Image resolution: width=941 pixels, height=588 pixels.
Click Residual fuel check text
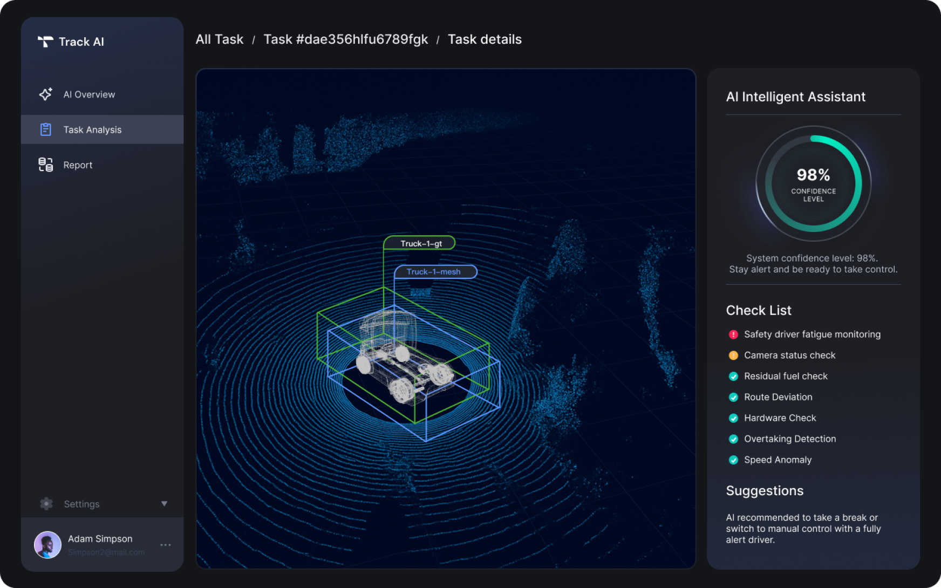(786, 377)
